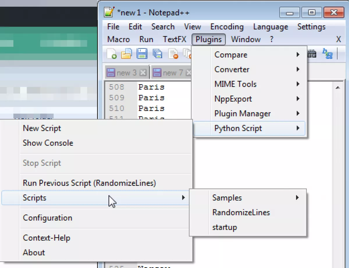Open the Run menu
This screenshot has width=349, height=268.
pos(146,39)
